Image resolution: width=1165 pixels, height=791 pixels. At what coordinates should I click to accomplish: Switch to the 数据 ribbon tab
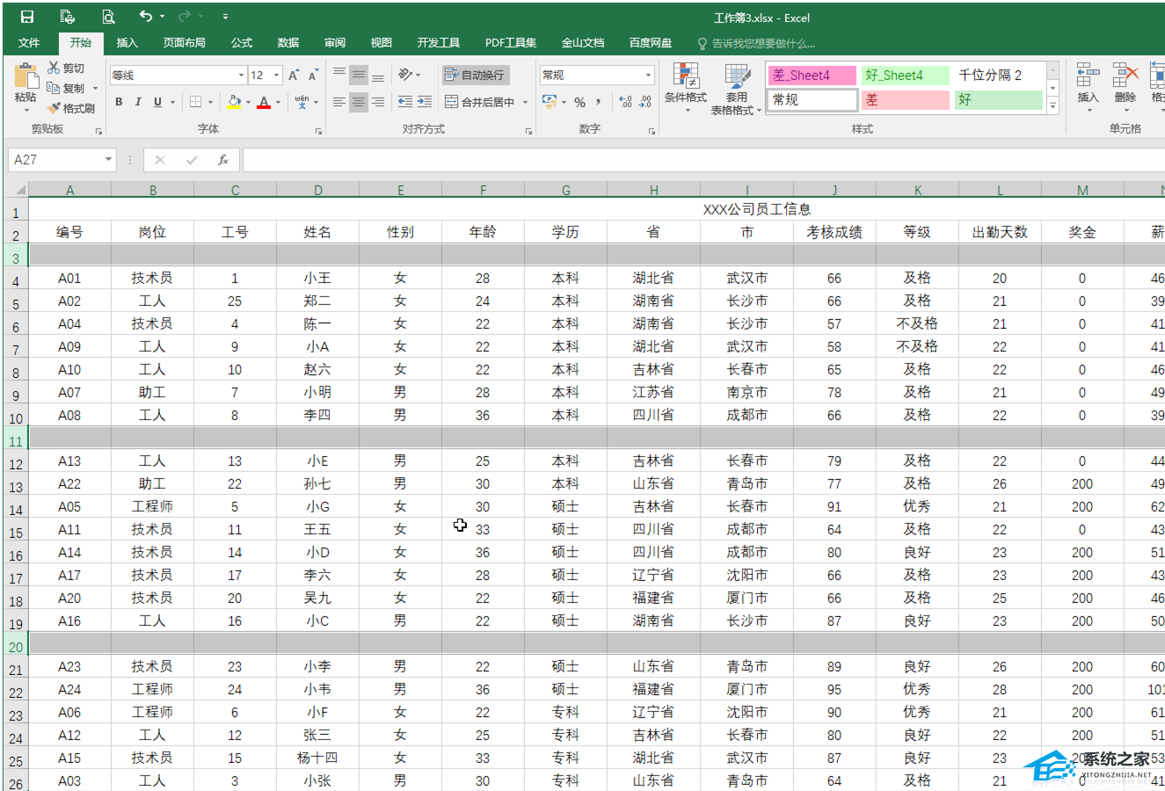(x=288, y=42)
